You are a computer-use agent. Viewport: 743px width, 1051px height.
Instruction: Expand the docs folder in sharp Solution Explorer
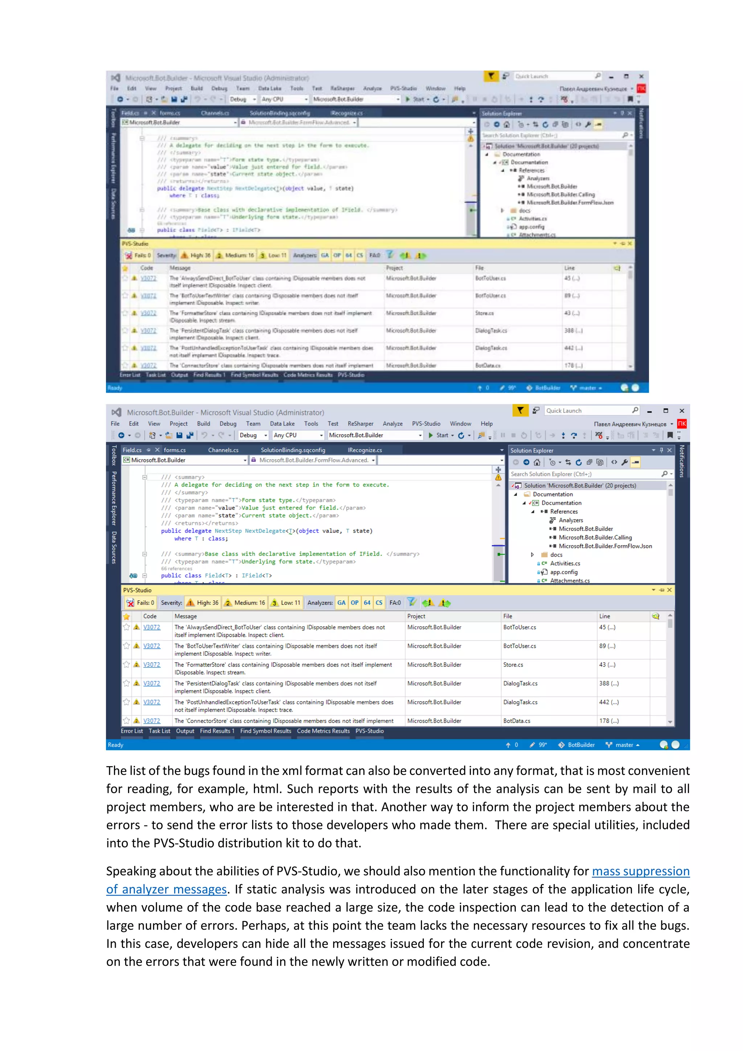532,555
